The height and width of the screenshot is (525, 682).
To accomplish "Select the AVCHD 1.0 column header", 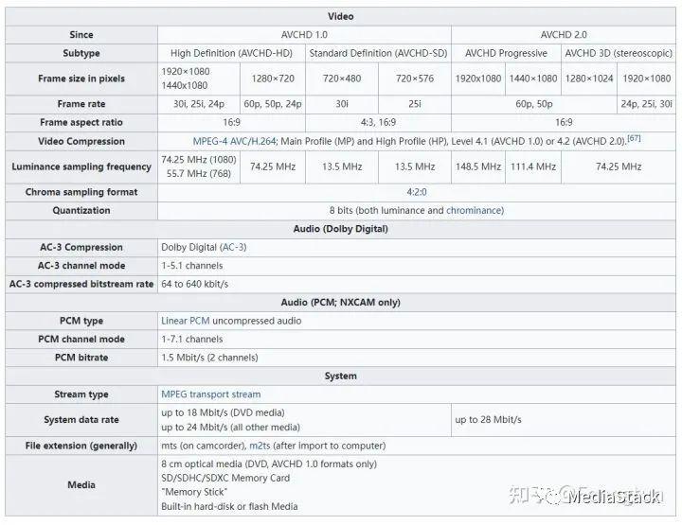I will (x=304, y=35).
